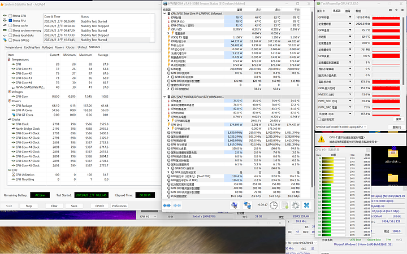Collapse GPU [#1] NVIDIA GeForce RTX sensor group
Image resolution: width=407 pixels, height=254 pixels.
point(164,97)
